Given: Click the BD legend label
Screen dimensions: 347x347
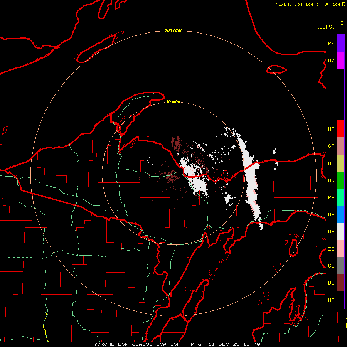Looking at the screenshot, I should (331, 163).
